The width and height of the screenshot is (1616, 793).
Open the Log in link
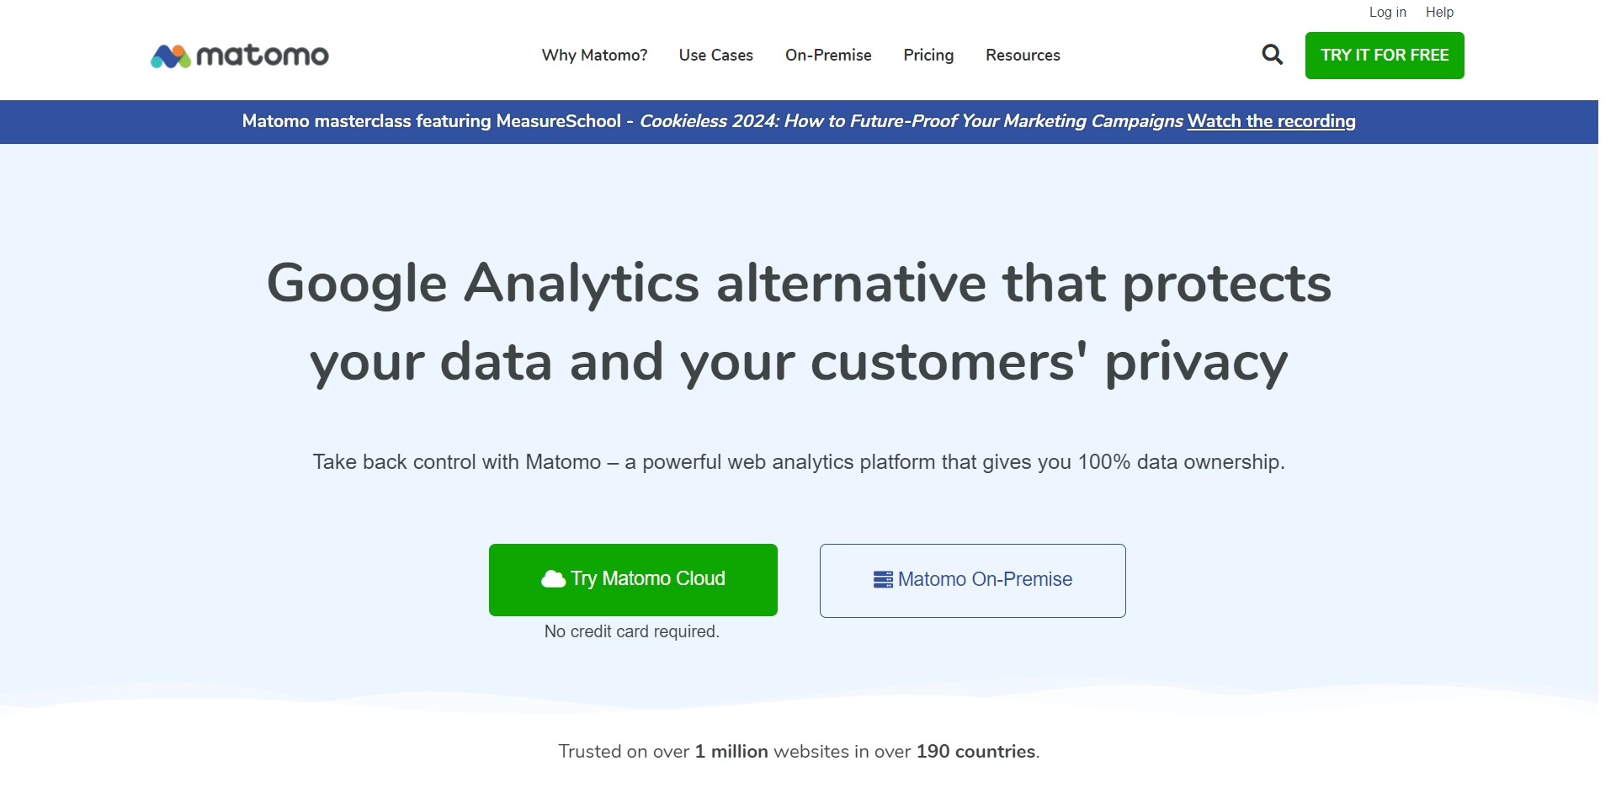click(1387, 12)
